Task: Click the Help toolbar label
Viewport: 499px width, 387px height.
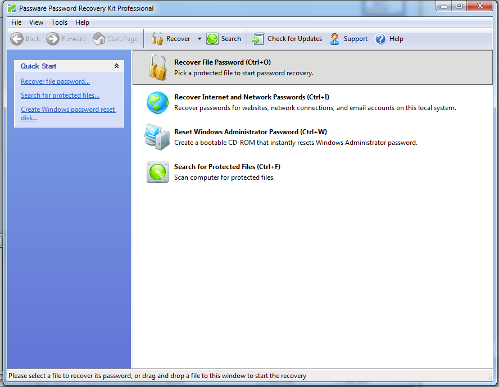Action: (x=396, y=39)
